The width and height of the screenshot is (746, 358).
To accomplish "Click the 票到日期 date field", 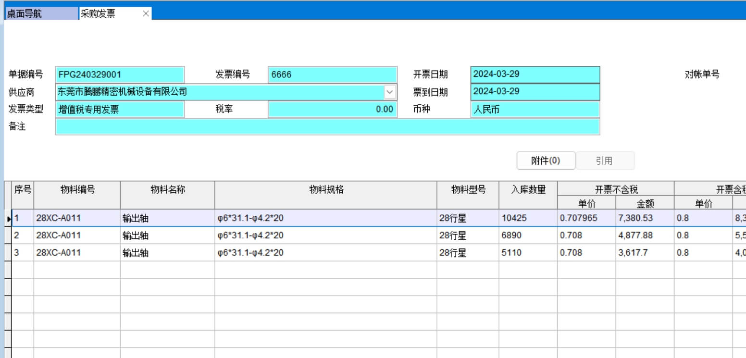I will (x=535, y=92).
